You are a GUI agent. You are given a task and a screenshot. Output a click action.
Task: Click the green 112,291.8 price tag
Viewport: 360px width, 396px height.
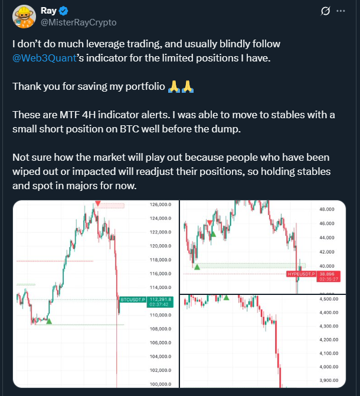coord(161,300)
